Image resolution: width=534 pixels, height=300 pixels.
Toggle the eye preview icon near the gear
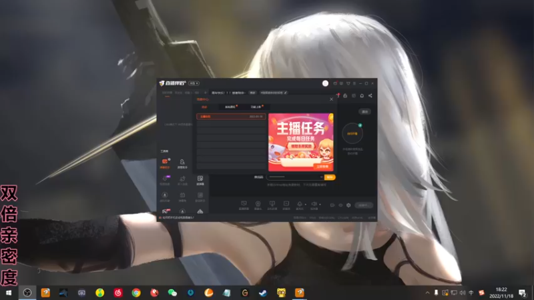[x=340, y=205]
